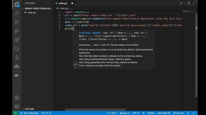Change indentation via Spaces: 4

point(125,113)
